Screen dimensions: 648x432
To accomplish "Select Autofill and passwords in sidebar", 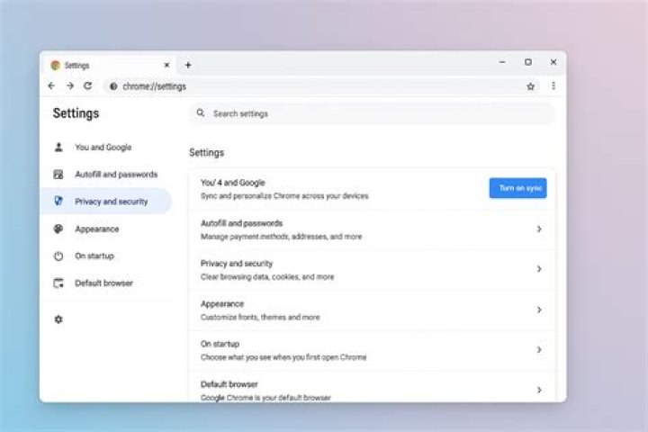I will click(106, 175).
